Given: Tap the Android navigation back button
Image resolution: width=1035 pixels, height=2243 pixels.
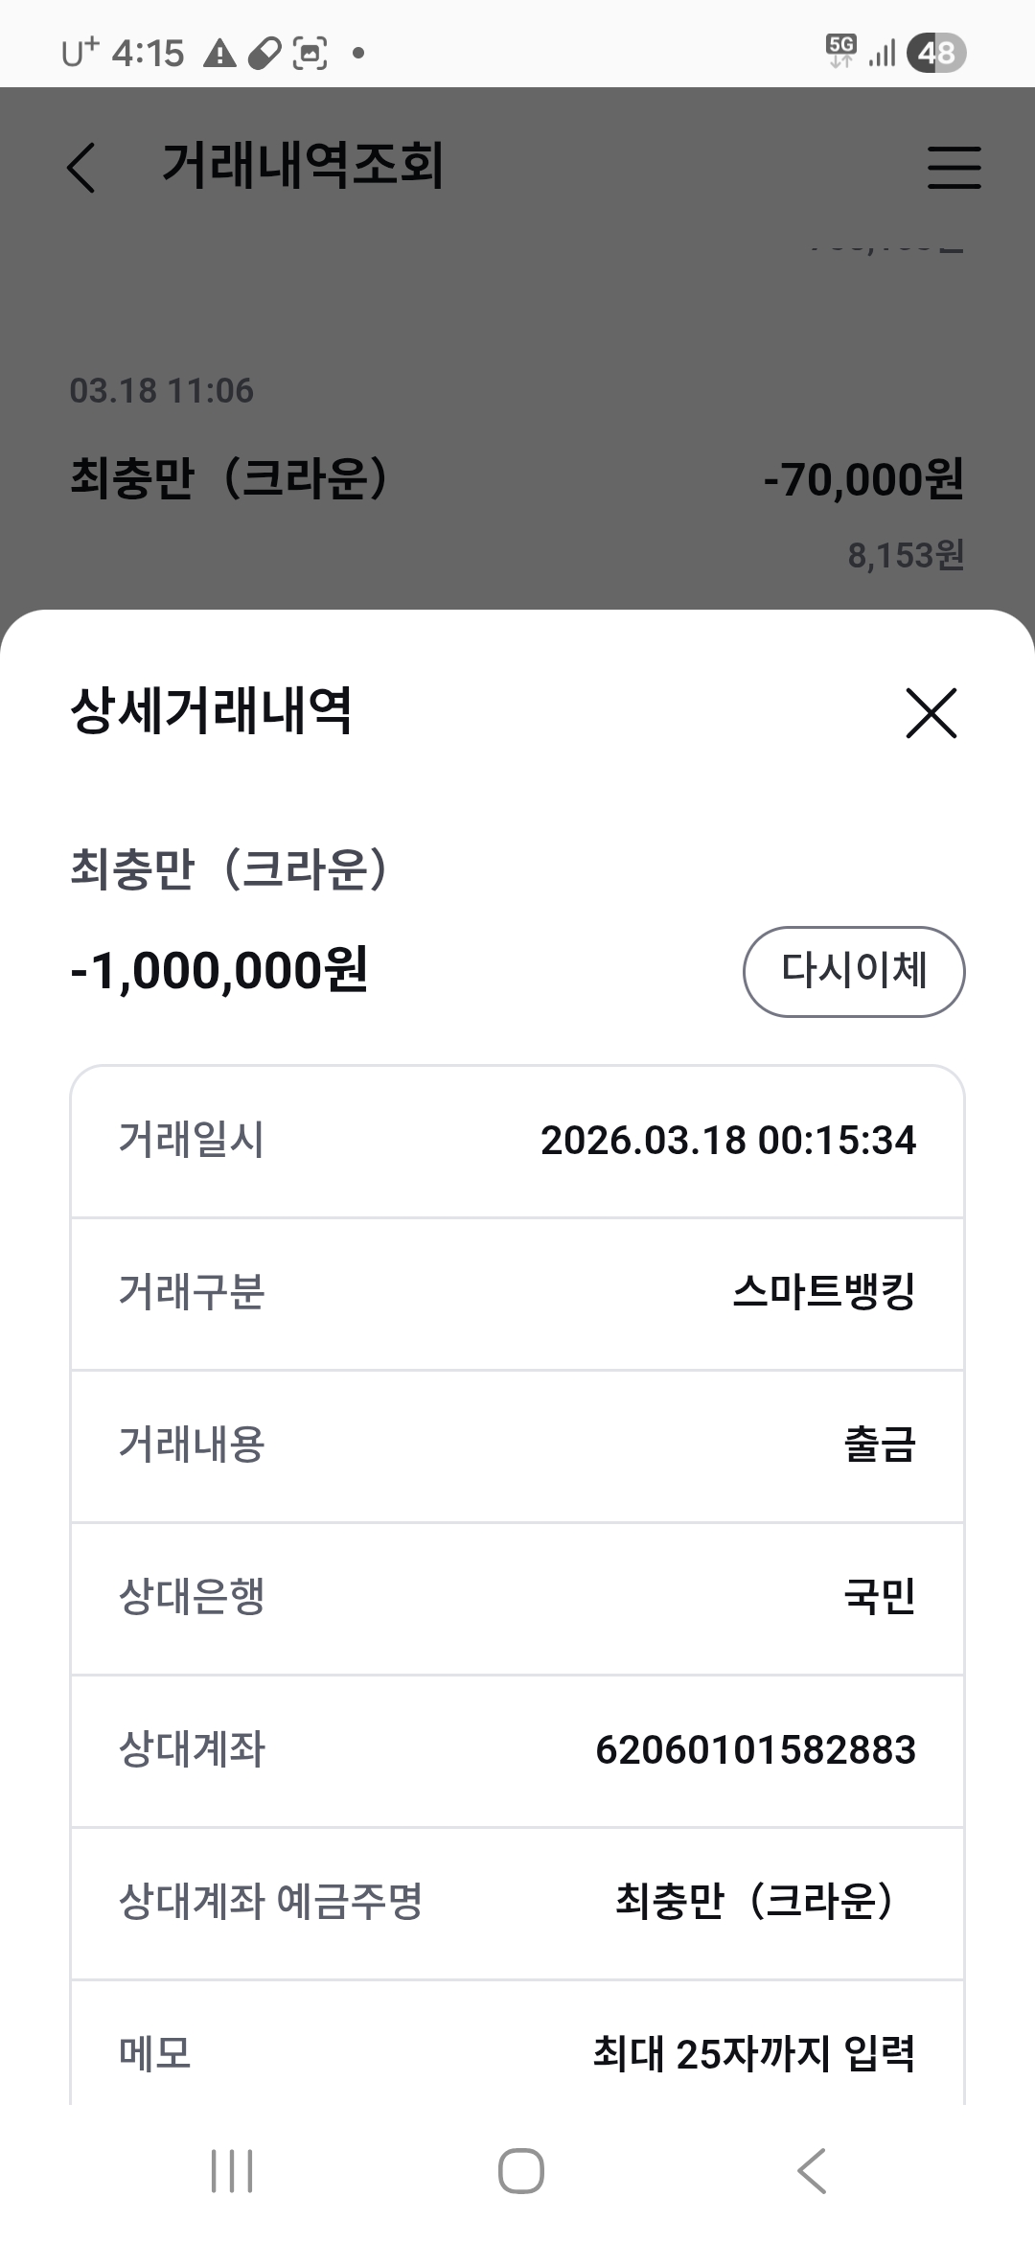Looking at the screenshot, I should pos(811,2171).
